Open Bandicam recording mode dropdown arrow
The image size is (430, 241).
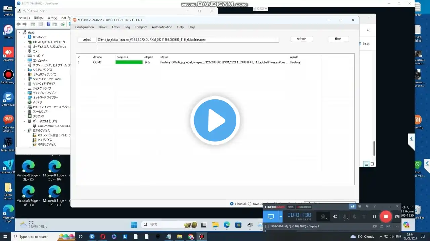[x=281, y=217]
